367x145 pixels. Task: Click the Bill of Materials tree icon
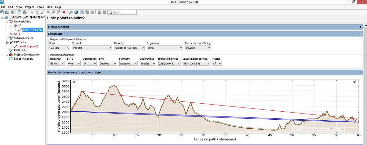pos(11,59)
